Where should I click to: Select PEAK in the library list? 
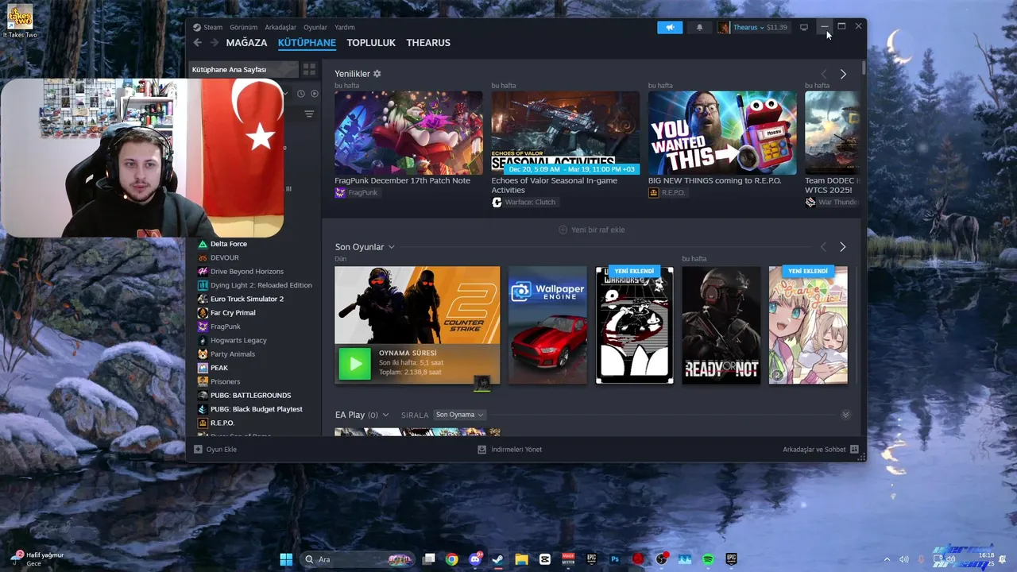tap(218, 368)
